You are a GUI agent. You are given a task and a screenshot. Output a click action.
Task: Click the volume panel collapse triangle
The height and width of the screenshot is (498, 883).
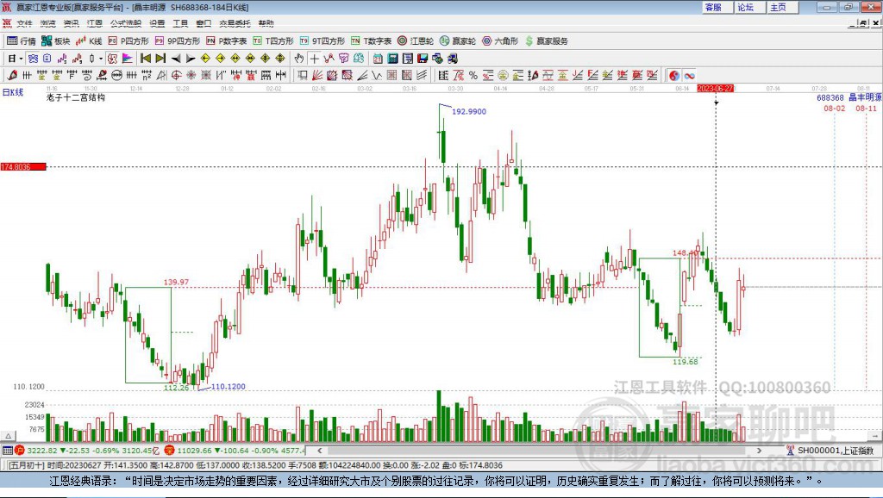9,436
